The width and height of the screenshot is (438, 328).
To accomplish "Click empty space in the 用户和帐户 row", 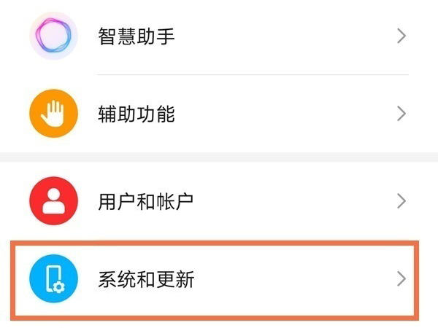I will pos(292,200).
